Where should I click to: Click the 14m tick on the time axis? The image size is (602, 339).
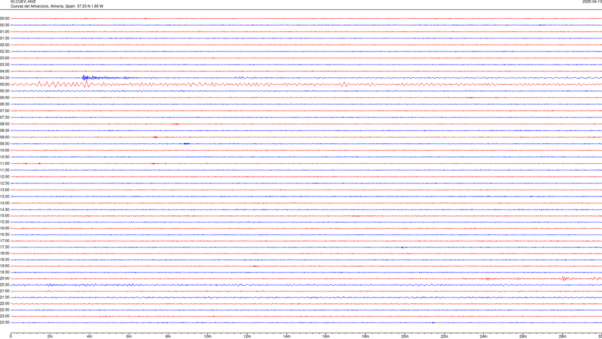point(287,336)
